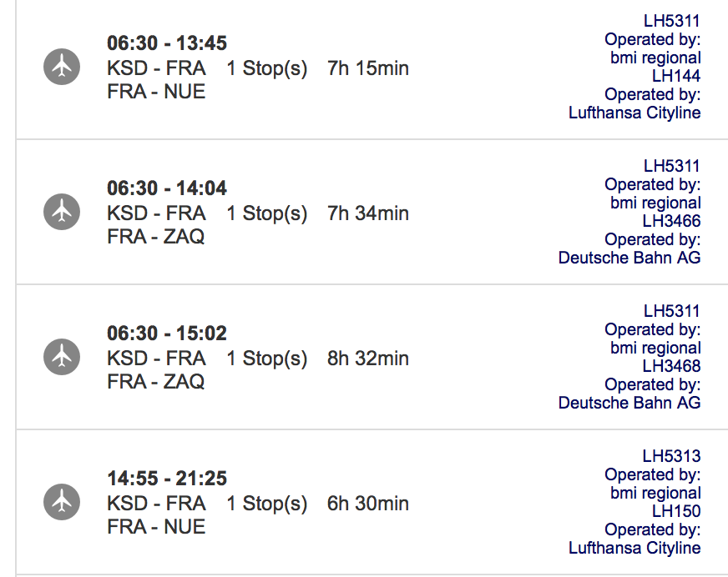Click the 7h 34min duration text
Screen dimensions: 728x577
pos(368,213)
